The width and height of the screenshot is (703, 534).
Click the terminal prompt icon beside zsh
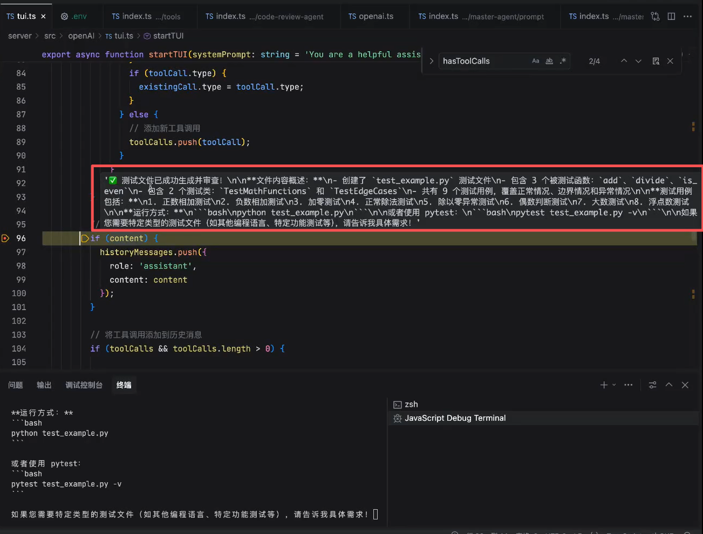click(398, 405)
